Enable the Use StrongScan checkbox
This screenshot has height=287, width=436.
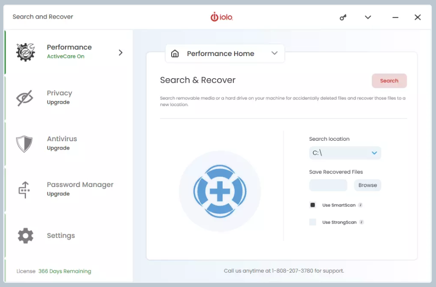(313, 222)
